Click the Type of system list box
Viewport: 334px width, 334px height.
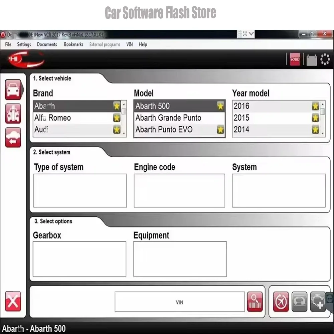tap(80, 190)
